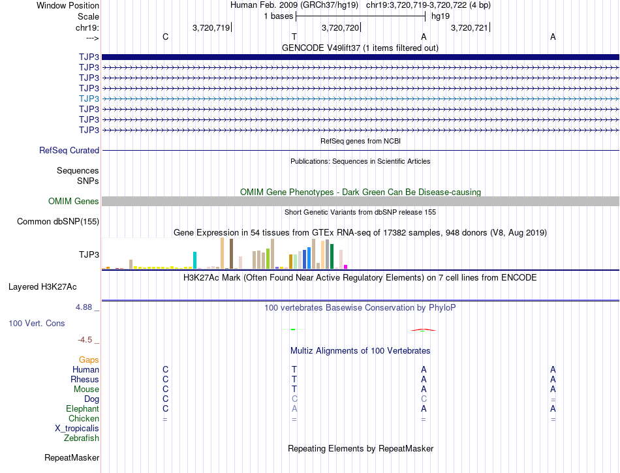The image size is (620, 473).
Task: Open 'Short Genetic Variants from dbSNP release 155' title
Action: tap(360, 212)
